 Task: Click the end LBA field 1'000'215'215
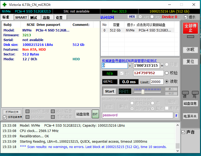(x=146, y=66)
